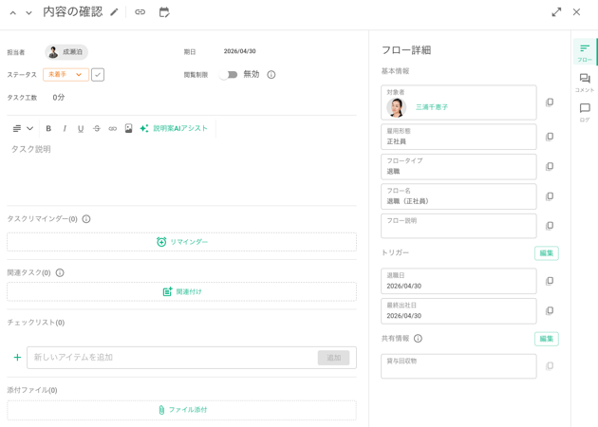Open the ログ tab in the sidebar
Image resolution: width=598 pixels, height=427 pixels.
584,113
